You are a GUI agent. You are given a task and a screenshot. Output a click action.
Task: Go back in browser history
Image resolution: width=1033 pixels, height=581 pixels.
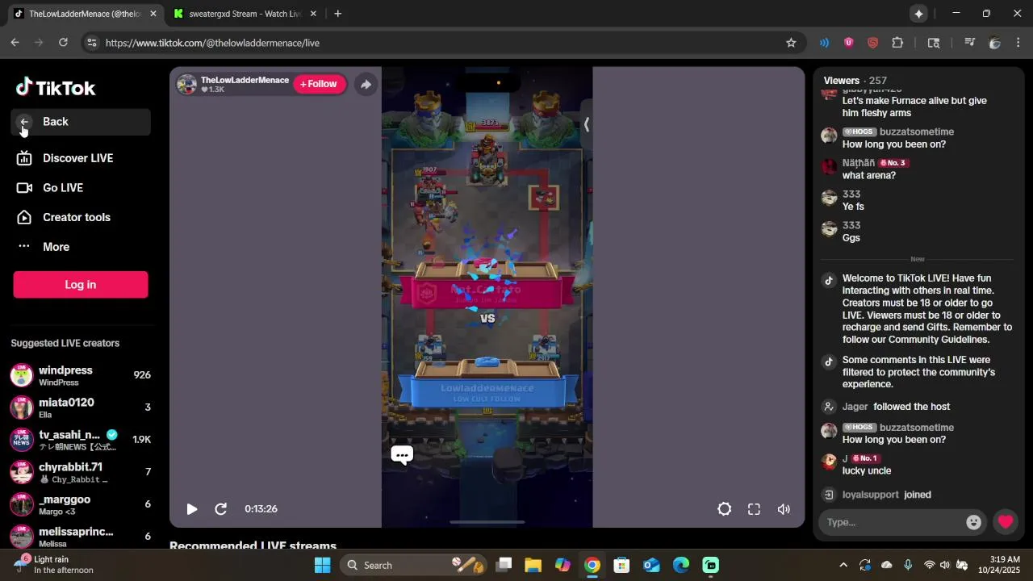[x=15, y=43]
